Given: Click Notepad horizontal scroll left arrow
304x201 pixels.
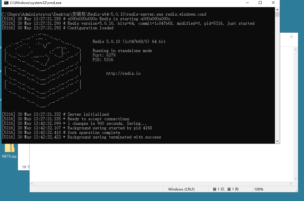Looking at the screenshot, I should [x=32, y=183].
